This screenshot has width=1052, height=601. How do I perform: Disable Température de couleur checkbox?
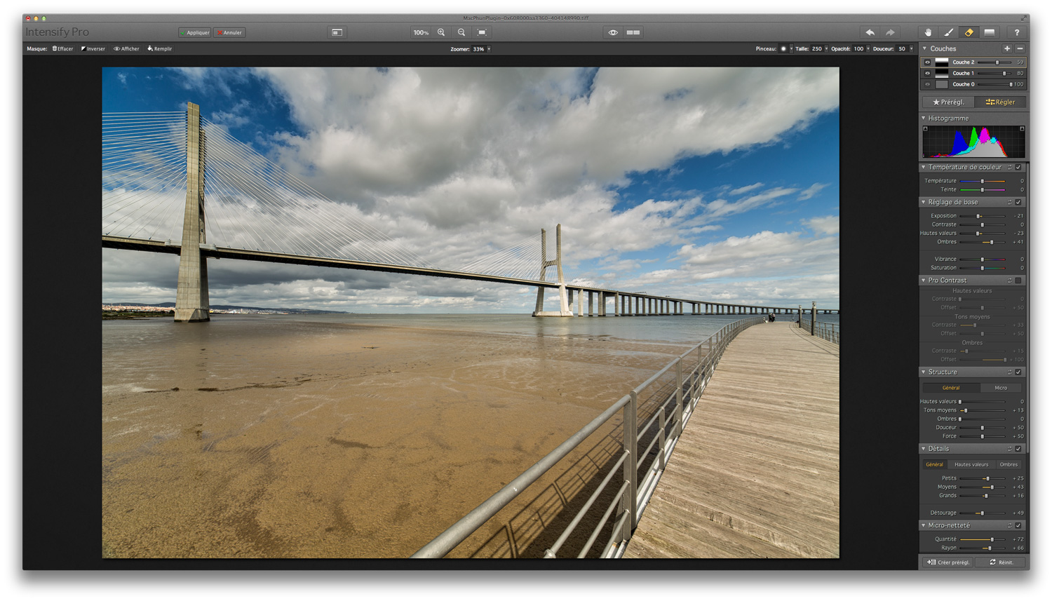(x=1018, y=168)
